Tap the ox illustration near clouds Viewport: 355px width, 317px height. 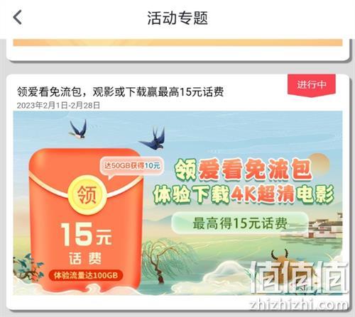pos(280,257)
